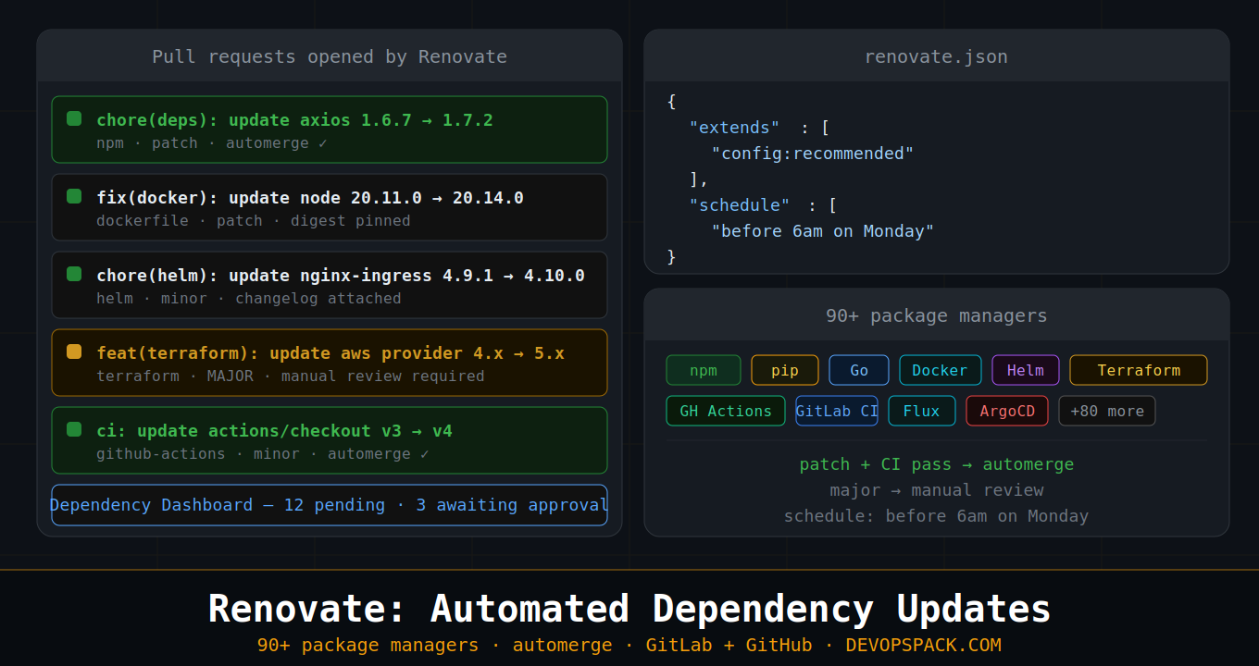1259x666 pixels.
Task: Select the Terraform package manager tag
Action: coord(1139,370)
